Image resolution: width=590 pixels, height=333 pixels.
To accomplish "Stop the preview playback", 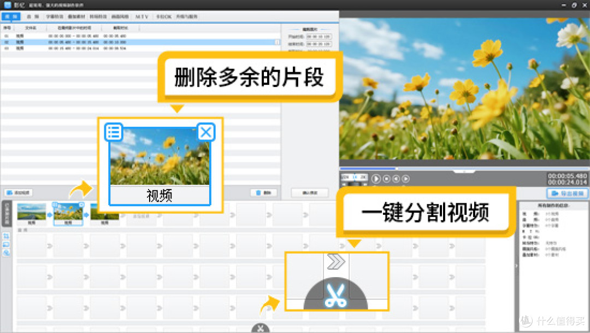I will click(x=386, y=179).
